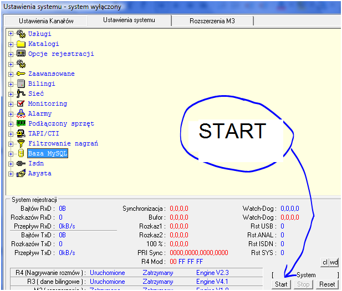The width and height of the screenshot is (342, 291).
Task: Click the Bilingi server icon
Action: coord(21,84)
